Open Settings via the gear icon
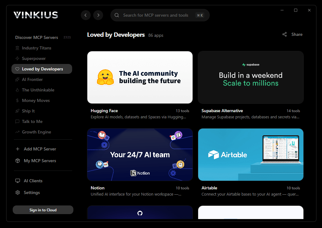Screen dimensions: 322x228 [18, 192]
